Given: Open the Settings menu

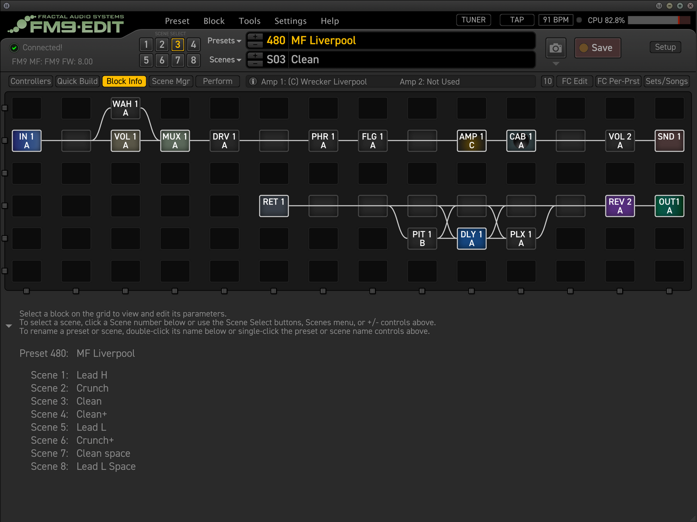Looking at the screenshot, I should tap(290, 21).
